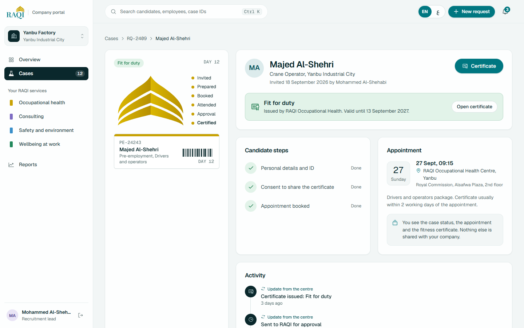Viewport: 524px width, 328px height.
Task: Click the RAQI logo in sidebar
Action: (x=16, y=12)
